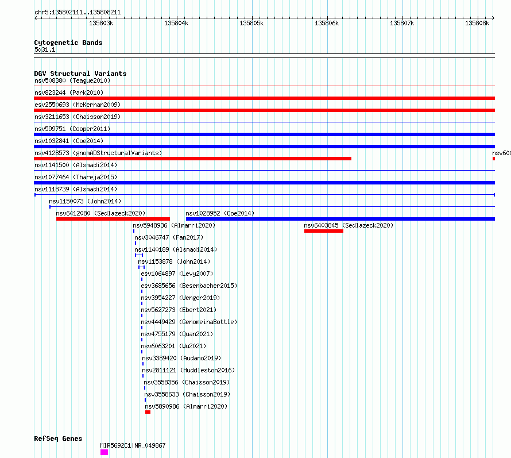511x458 pixels.
Task: Select the nsv4128573 gnomAD red variant bar
Action: 192,159
